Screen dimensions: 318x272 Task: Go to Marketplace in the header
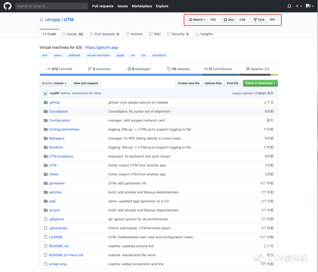[142, 6]
